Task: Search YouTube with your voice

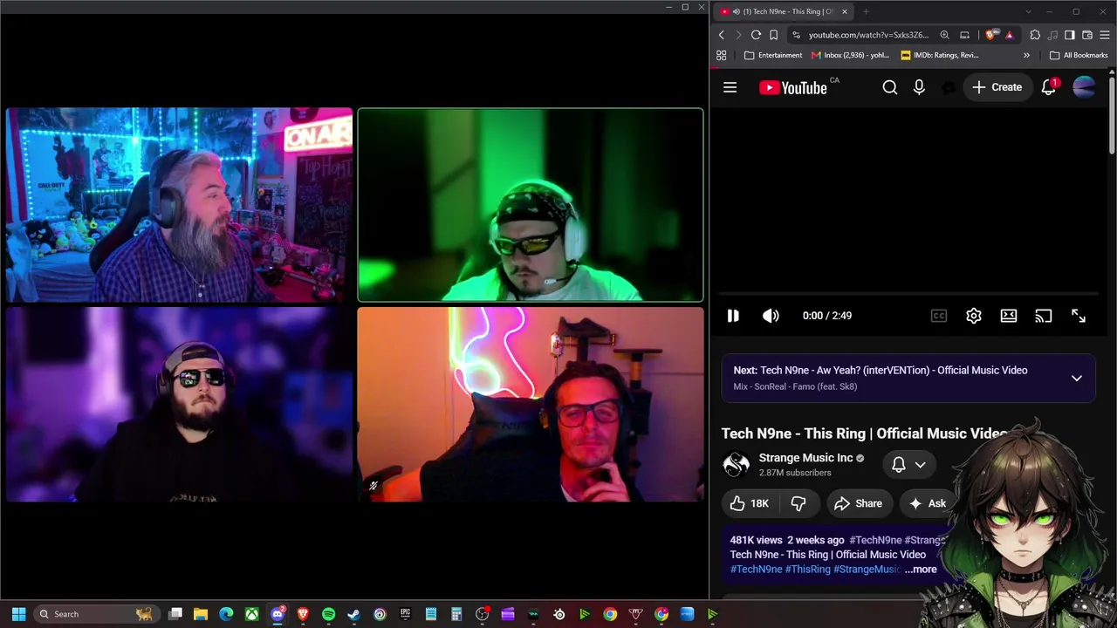Action: (x=919, y=87)
